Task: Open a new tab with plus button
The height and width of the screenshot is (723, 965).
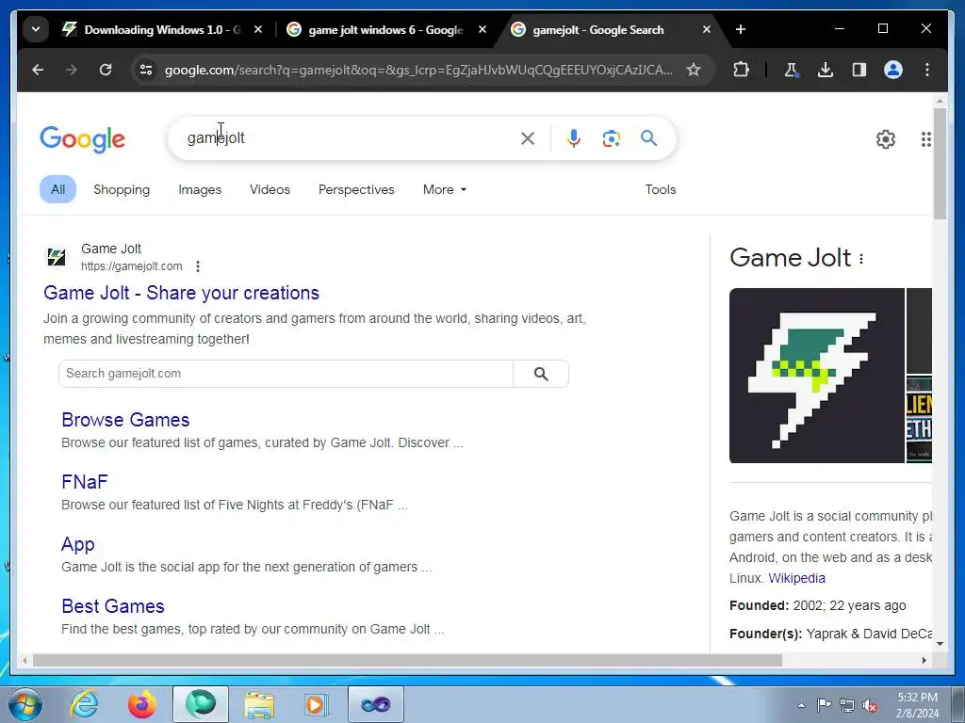Action: point(741,29)
